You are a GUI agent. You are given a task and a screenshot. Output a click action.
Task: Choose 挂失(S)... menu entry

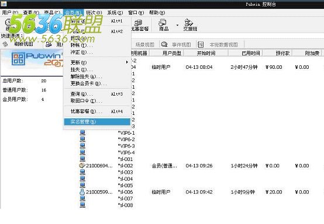pos(97,69)
